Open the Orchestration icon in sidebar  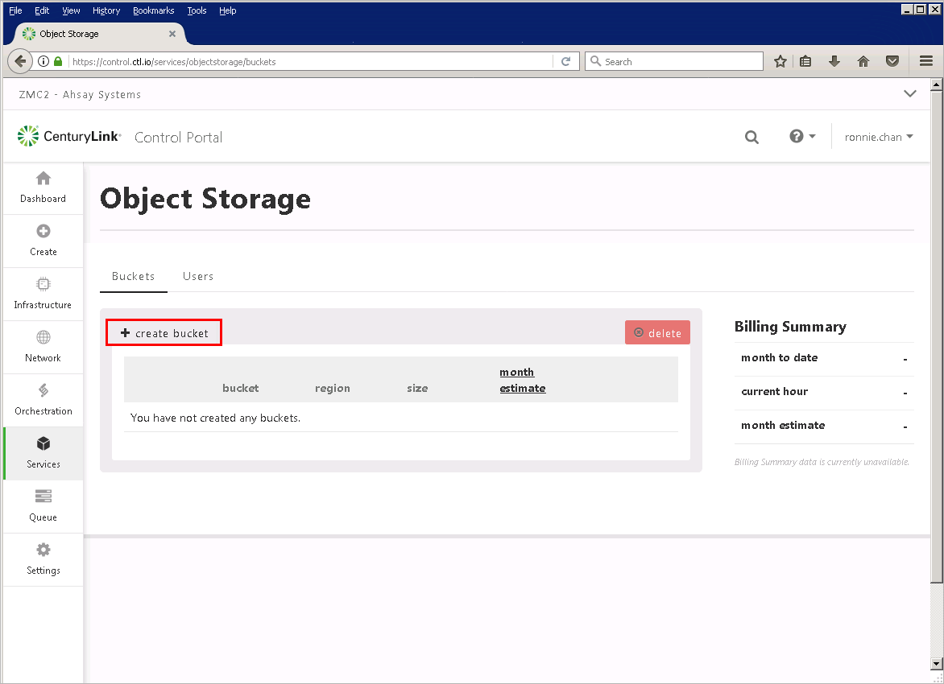click(x=43, y=390)
